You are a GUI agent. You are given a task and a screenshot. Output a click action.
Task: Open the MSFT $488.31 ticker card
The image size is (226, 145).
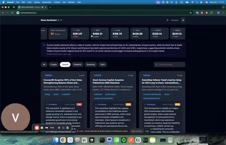[100, 33]
